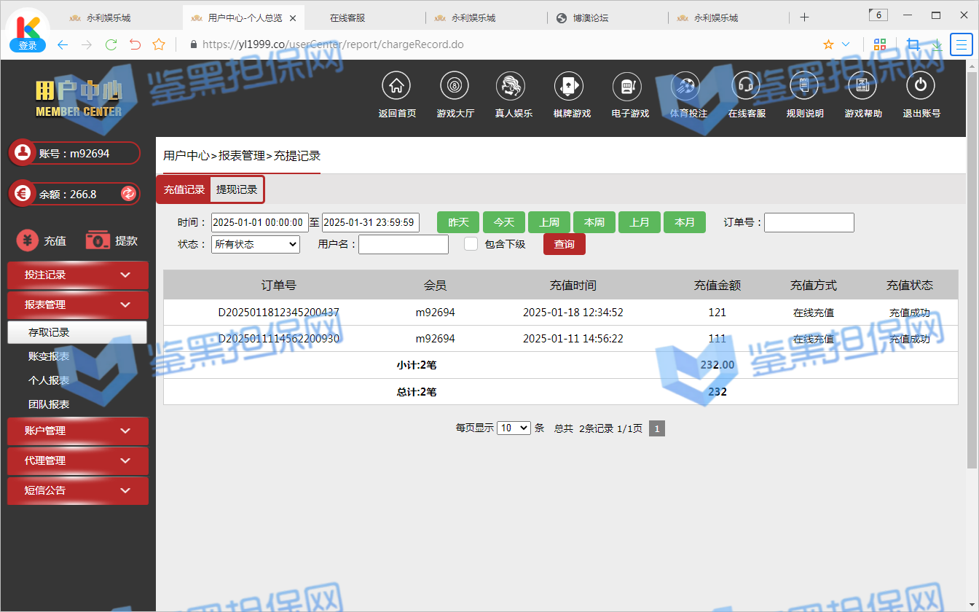Image resolution: width=979 pixels, height=612 pixels.
Task: Click the 退出账号 power icon
Action: [921, 86]
